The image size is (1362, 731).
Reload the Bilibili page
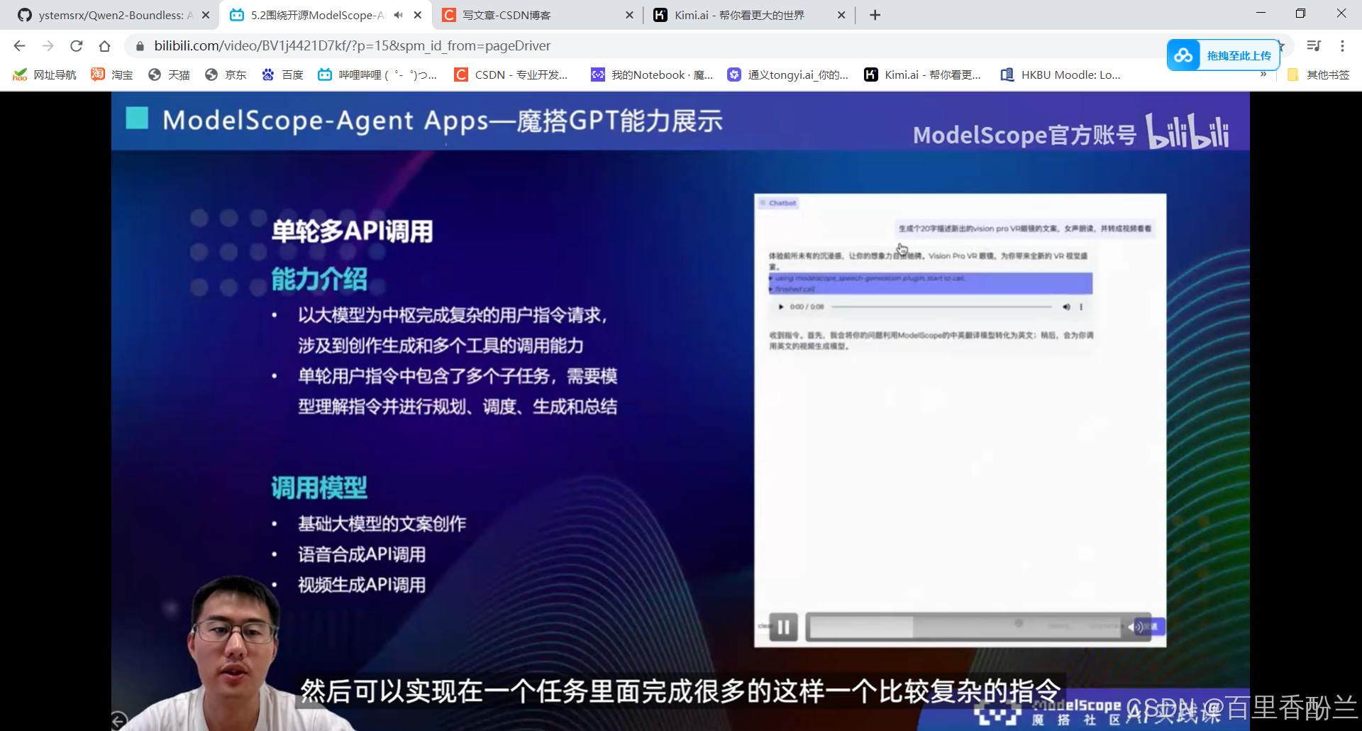pyautogui.click(x=77, y=46)
